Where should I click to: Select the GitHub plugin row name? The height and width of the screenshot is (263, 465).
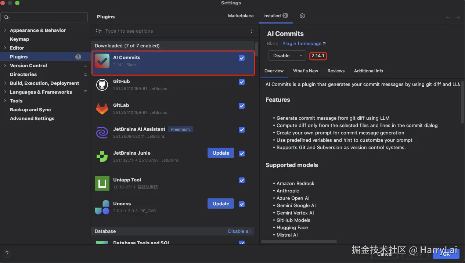121,82
